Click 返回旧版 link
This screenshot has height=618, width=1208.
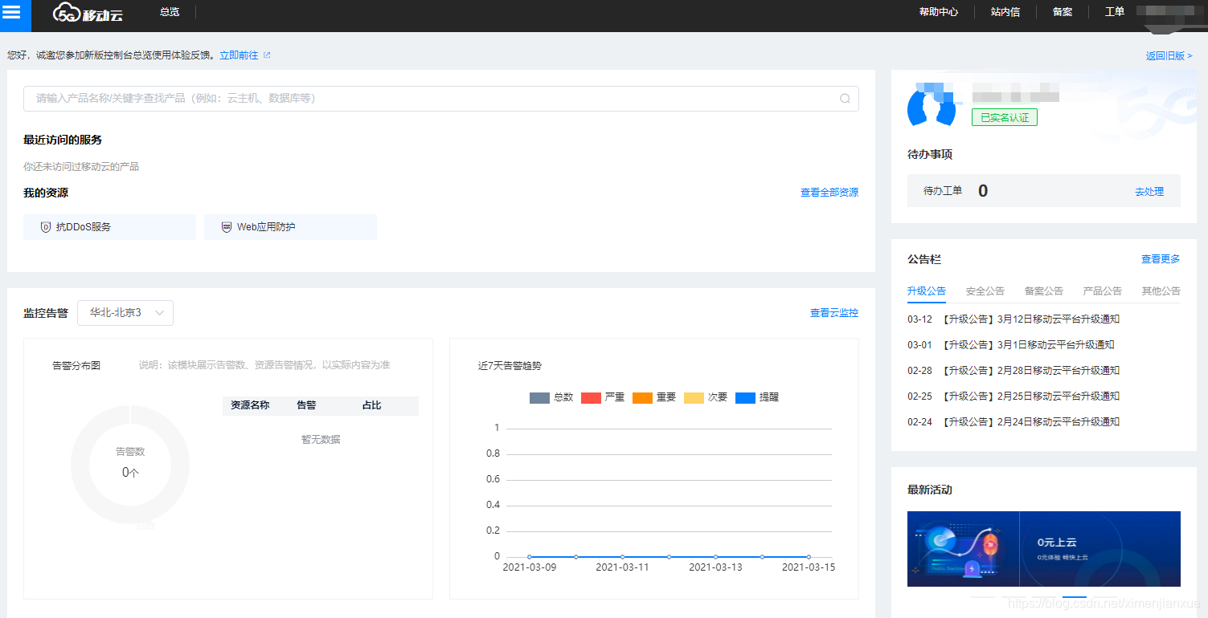1169,56
